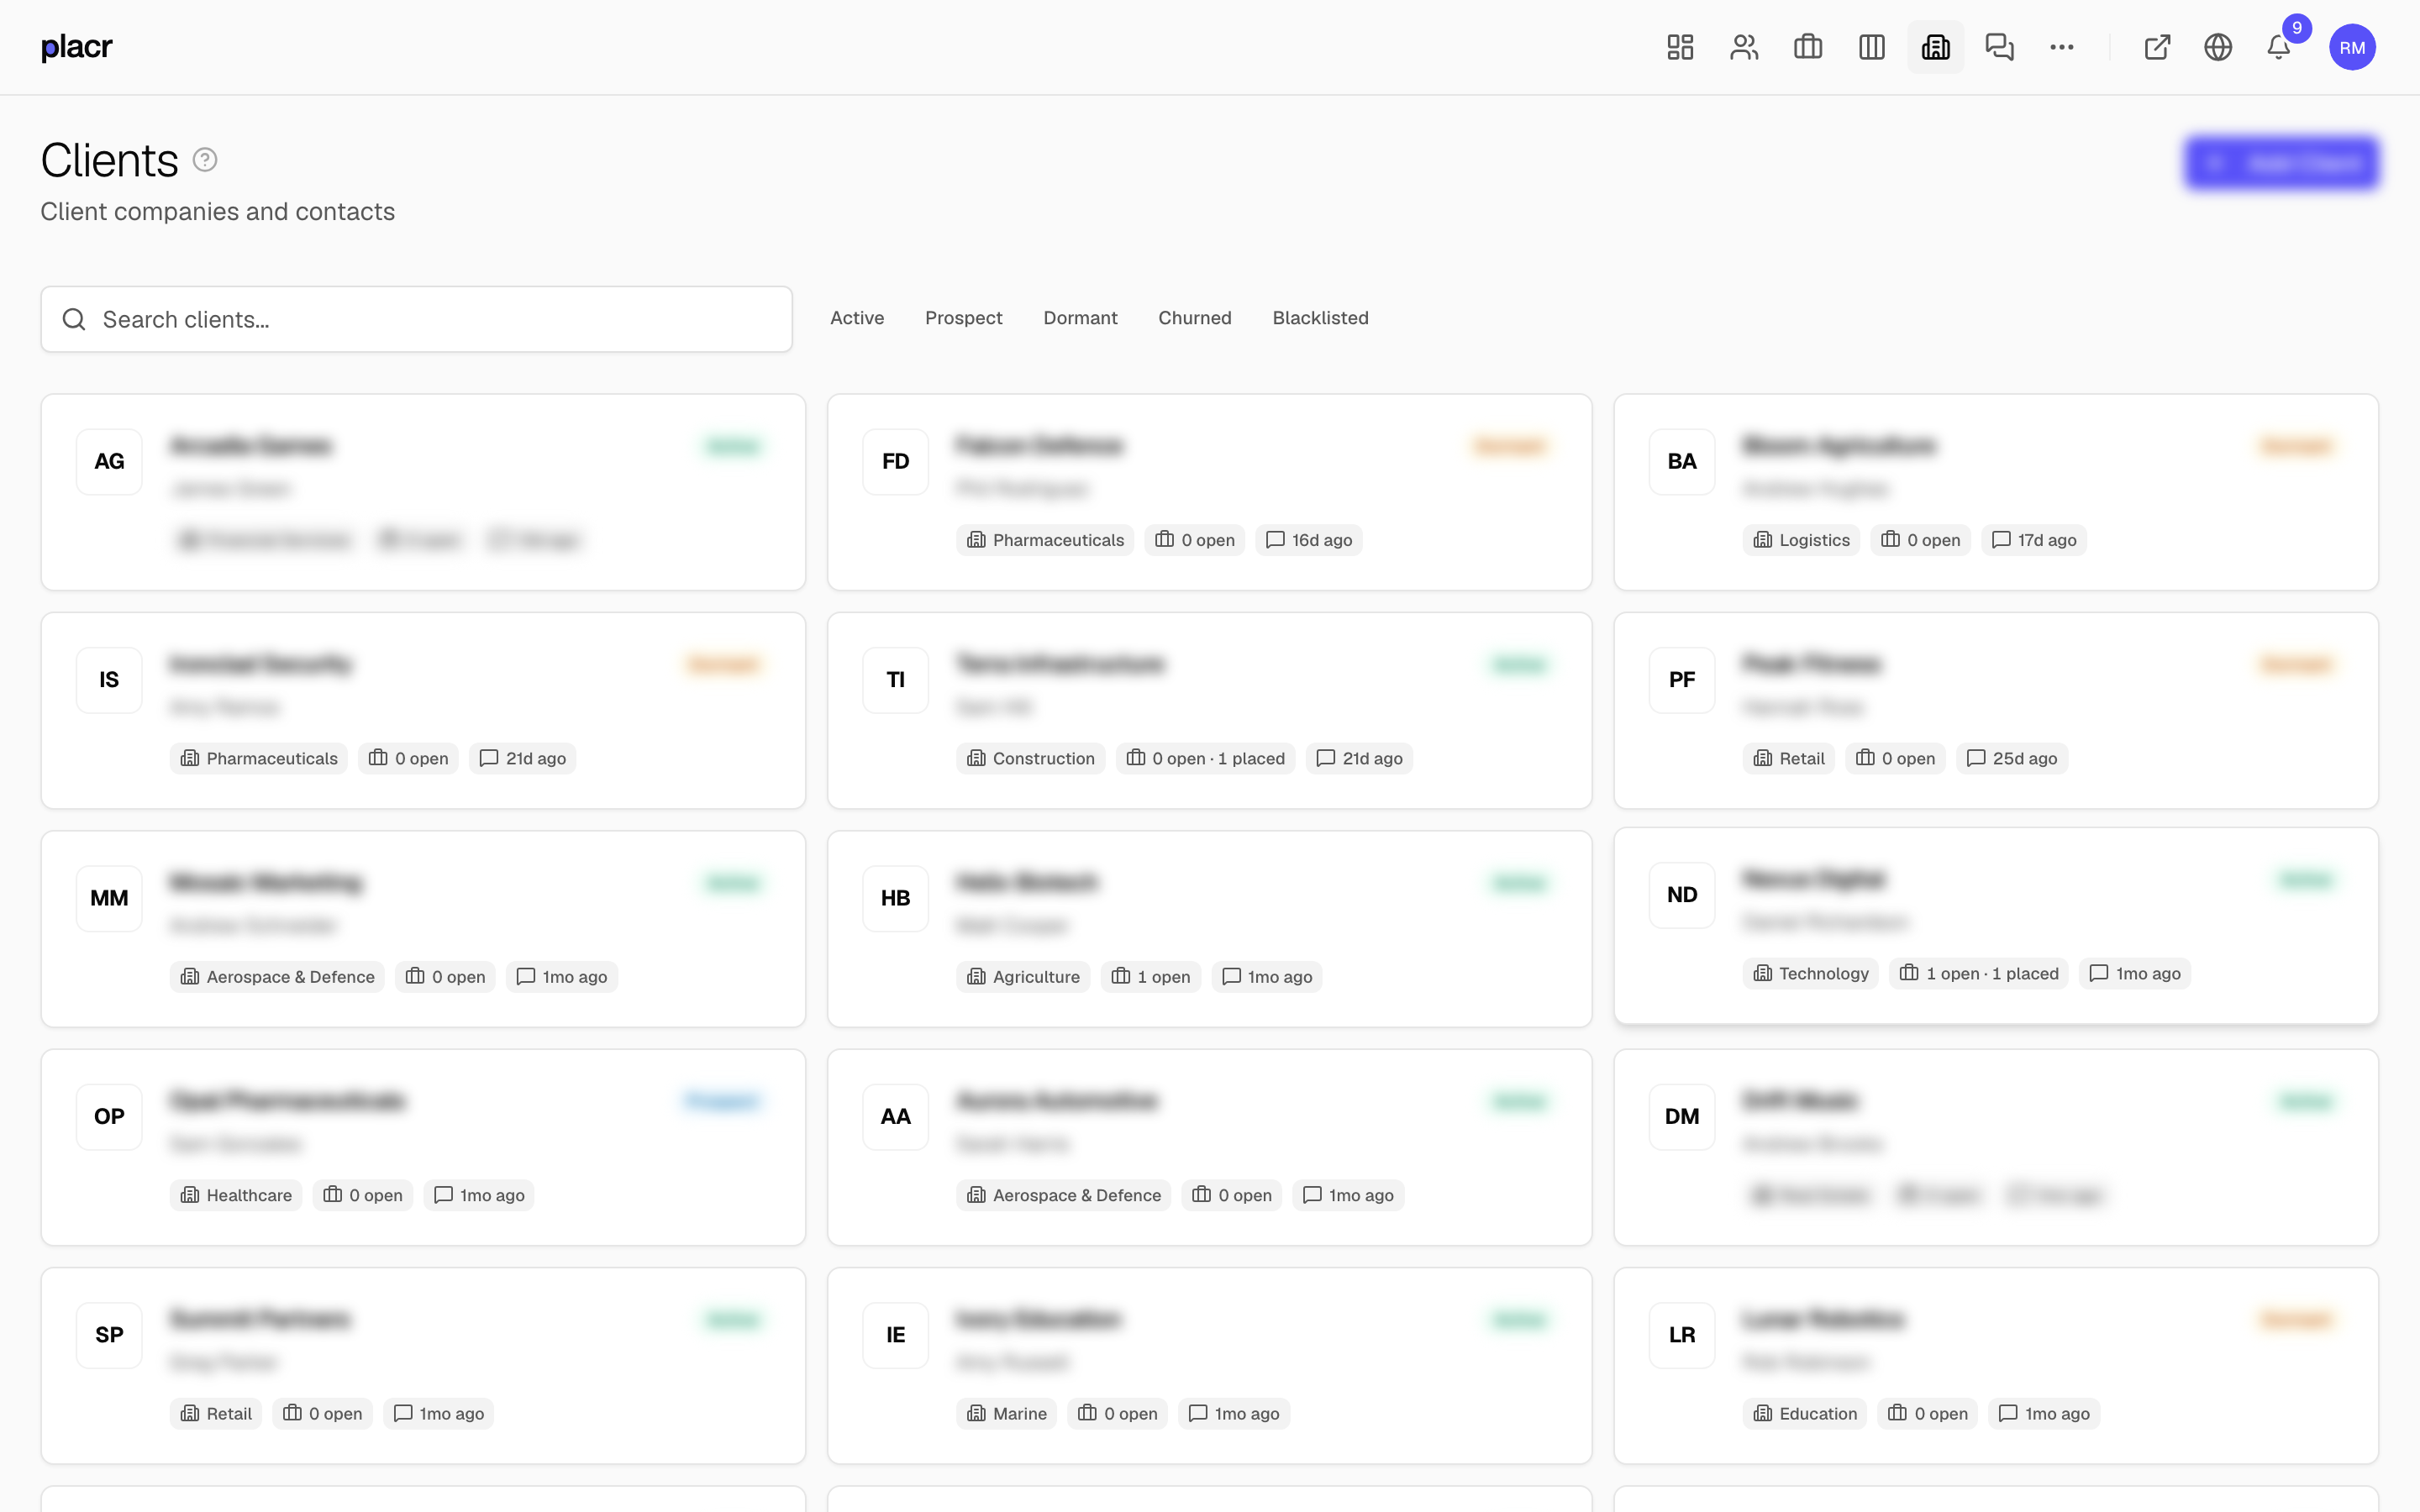Image resolution: width=2420 pixels, height=1512 pixels.
Task: Open the AA client avatar
Action: (895, 1116)
